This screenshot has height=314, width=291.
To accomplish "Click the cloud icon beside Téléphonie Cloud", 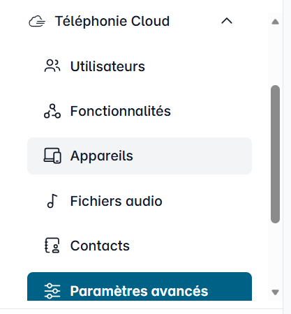I will click(x=37, y=22).
